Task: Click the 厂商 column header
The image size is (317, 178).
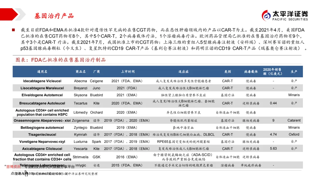Action: pos(97,71)
